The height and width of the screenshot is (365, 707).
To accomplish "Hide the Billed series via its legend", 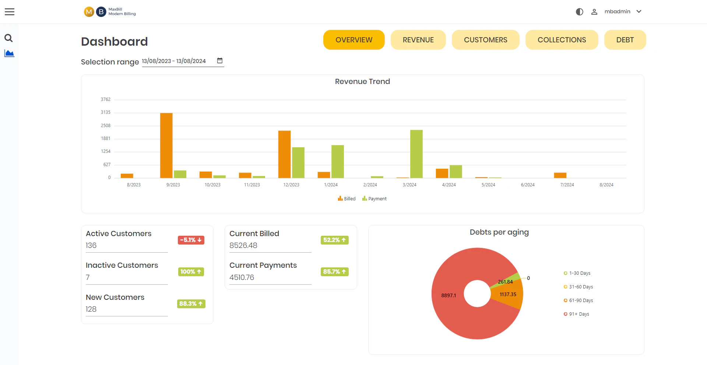I will click(347, 199).
